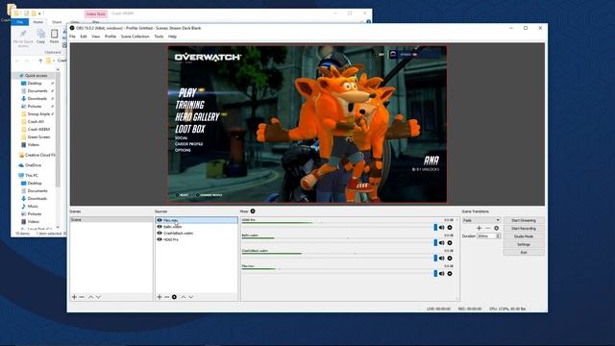Open gear settings for Flex.mov mixer channel
Viewport: 615px width, 346px height.
(450, 273)
